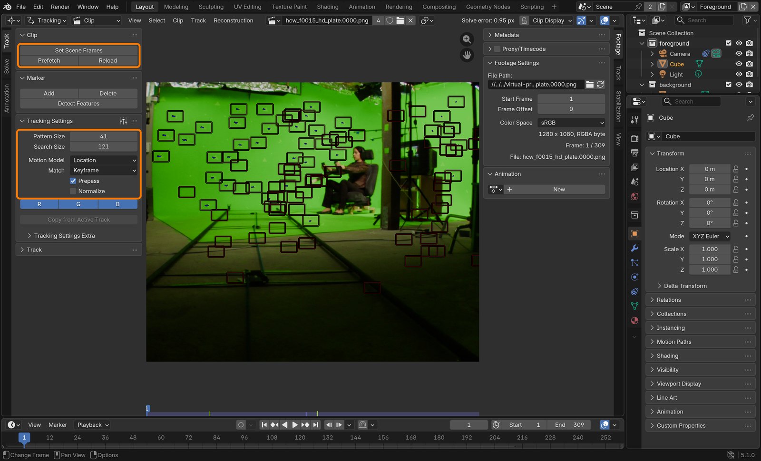Viewport: 761px width, 461px height.
Task: Lock the clip selection with lock icon
Action: (524, 20)
